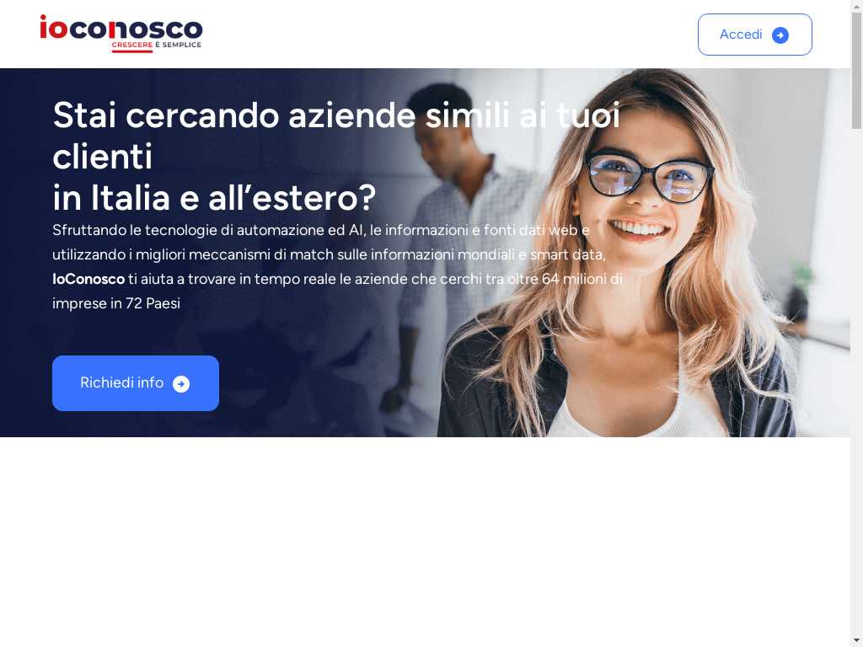
Task: Click the scrollbar down arrow
Action: click(856, 641)
